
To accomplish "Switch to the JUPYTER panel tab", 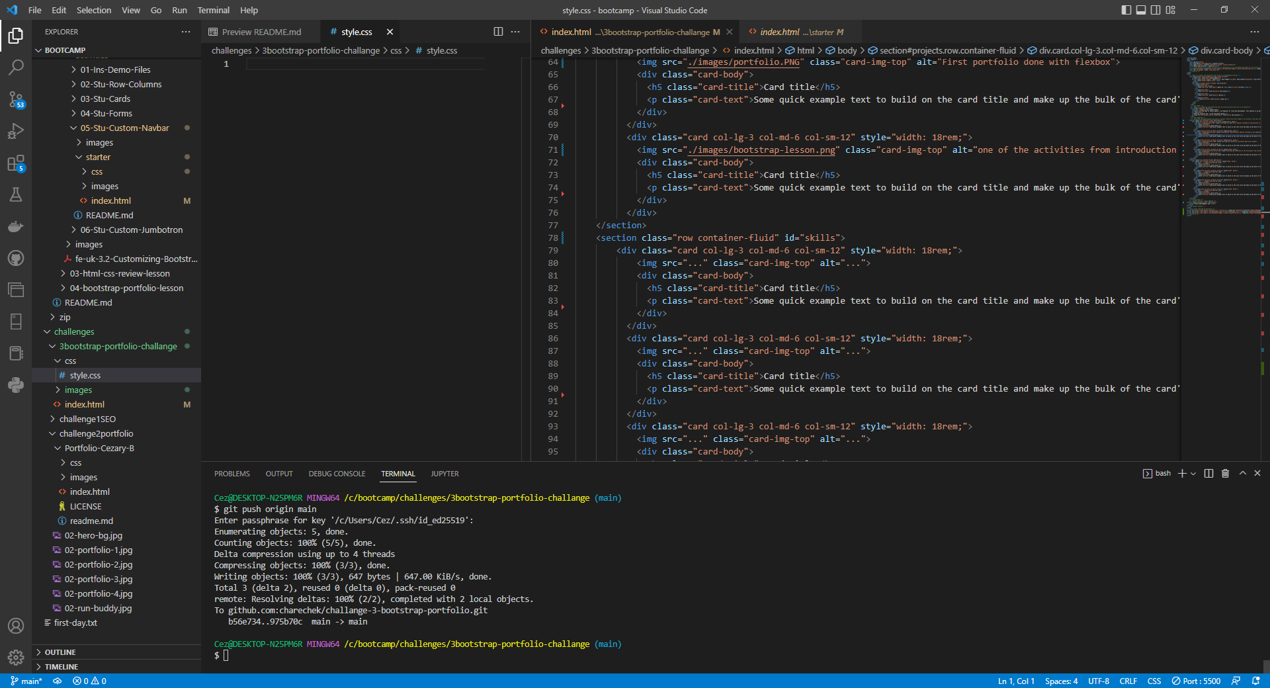I will click(x=444, y=474).
